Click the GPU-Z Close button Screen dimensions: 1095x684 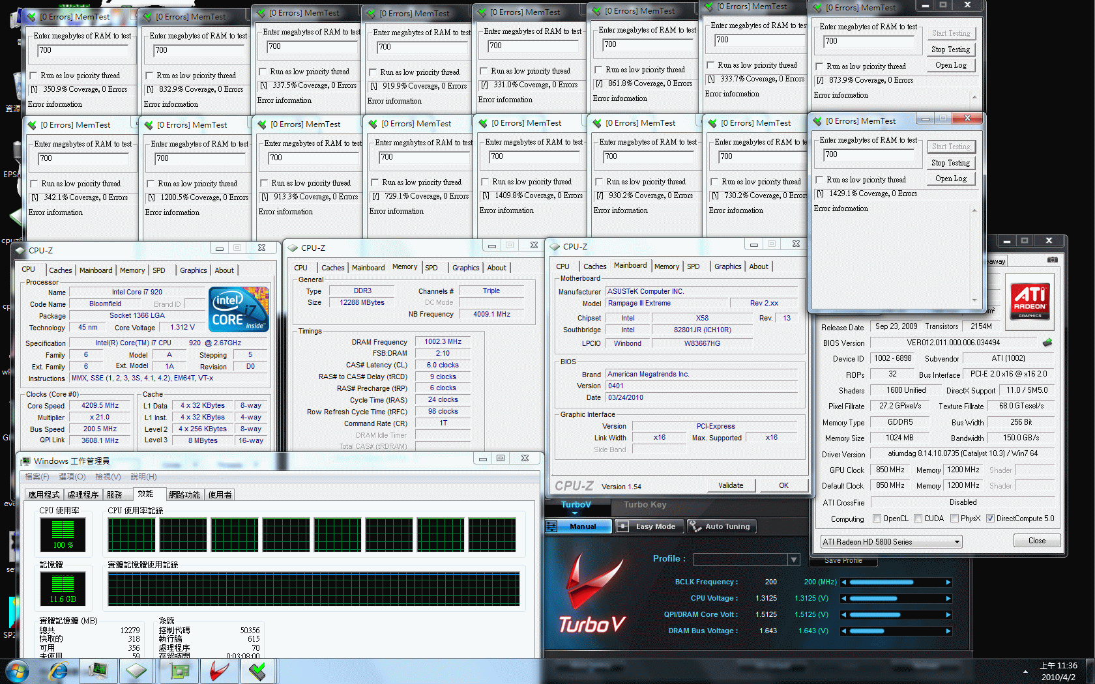point(1037,541)
